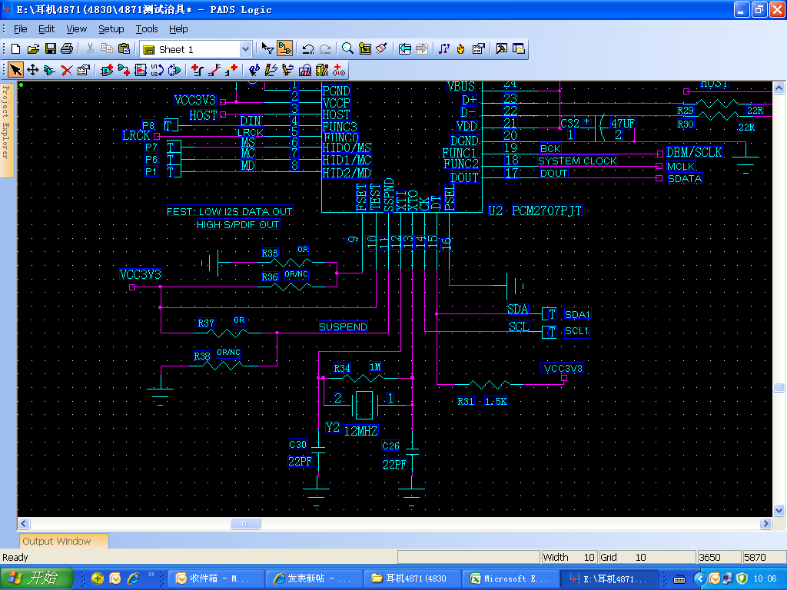Open the Sheet 1 dropdown list

pos(245,49)
